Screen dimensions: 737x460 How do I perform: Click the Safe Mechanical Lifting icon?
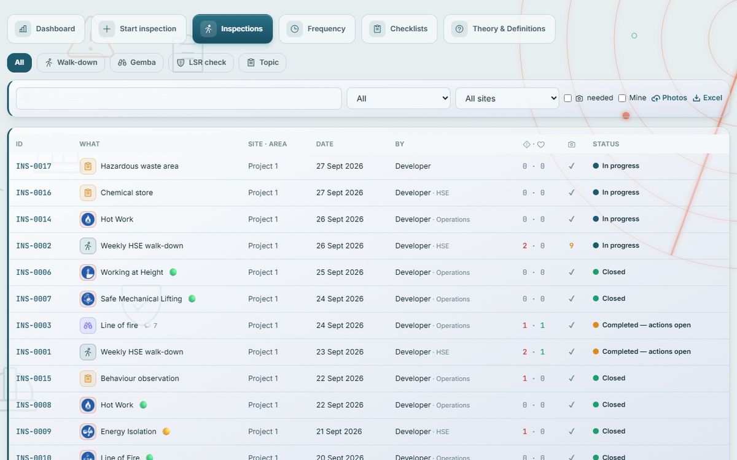(88, 299)
